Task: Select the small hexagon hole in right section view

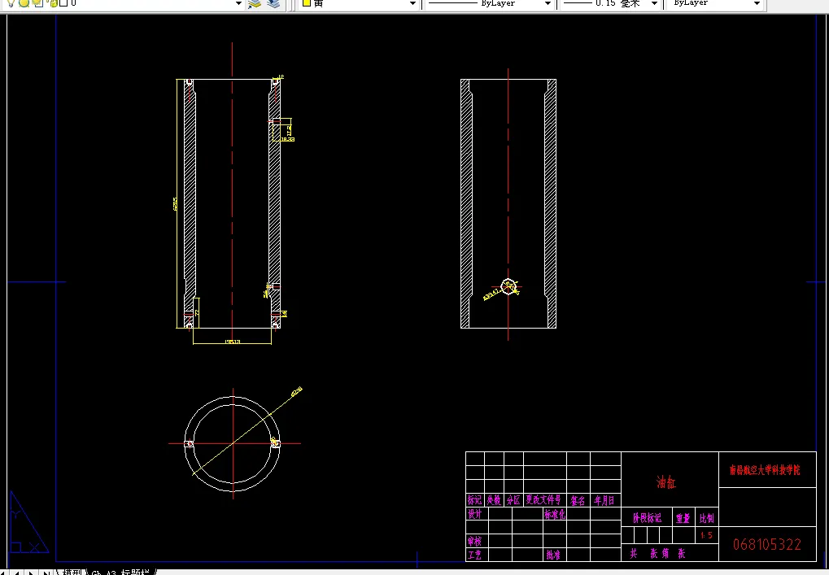Action: tap(508, 286)
